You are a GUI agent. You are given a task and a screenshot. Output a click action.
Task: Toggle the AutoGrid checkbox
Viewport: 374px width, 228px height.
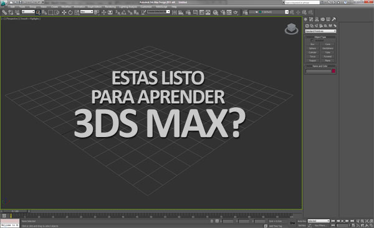tap(312, 40)
